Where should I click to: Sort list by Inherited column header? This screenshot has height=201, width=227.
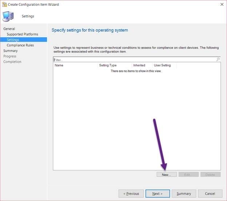point(142,65)
